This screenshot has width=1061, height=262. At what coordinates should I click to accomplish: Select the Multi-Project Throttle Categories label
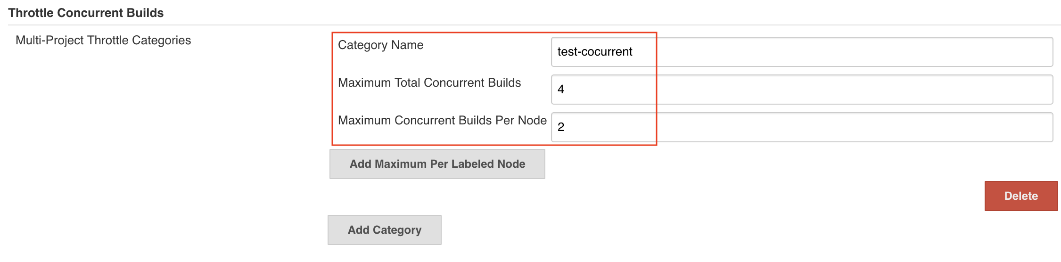click(103, 41)
